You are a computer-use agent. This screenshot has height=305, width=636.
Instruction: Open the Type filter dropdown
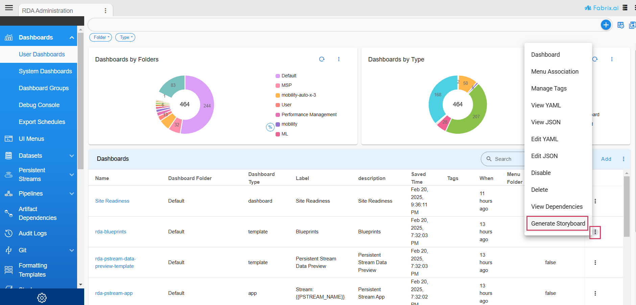[x=125, y=37]
